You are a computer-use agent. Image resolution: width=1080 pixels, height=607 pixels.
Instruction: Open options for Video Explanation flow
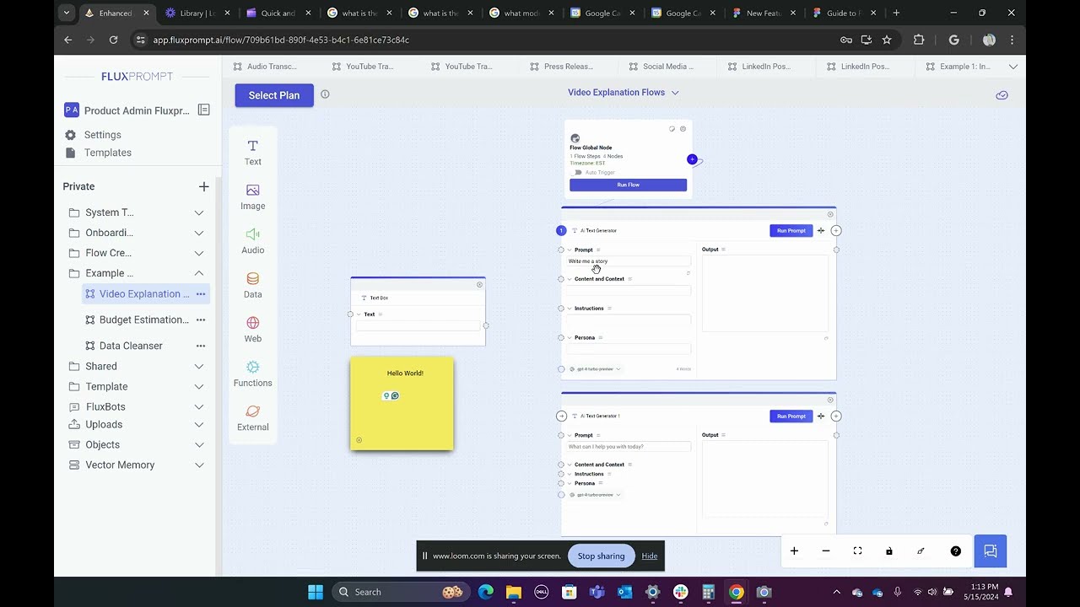(x=201, y=294)
